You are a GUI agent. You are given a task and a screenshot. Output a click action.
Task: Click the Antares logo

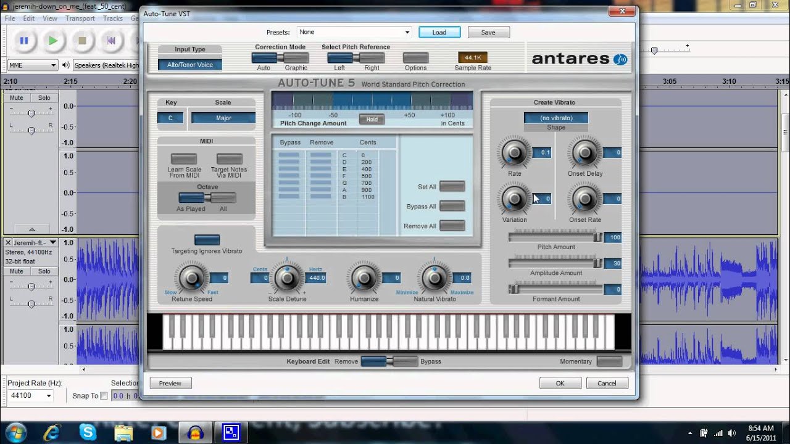(x=580, y=59)
